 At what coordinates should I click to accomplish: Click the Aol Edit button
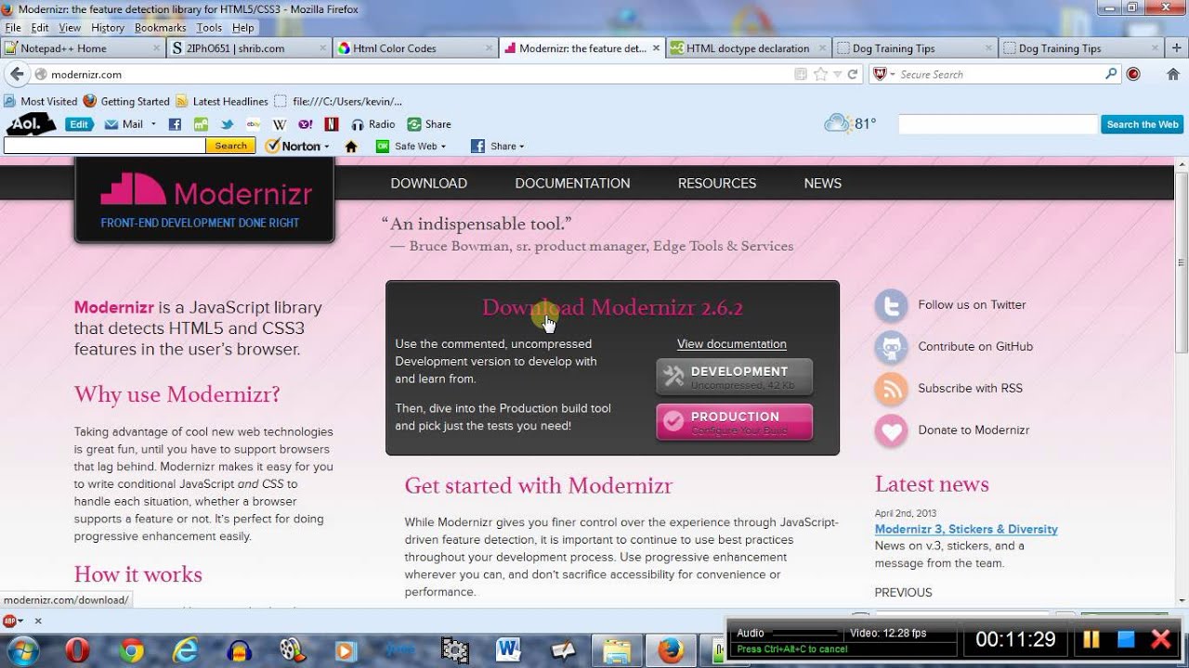[x=79, y=124]
